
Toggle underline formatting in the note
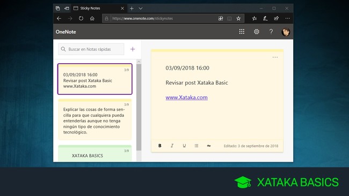click(184, 146)
